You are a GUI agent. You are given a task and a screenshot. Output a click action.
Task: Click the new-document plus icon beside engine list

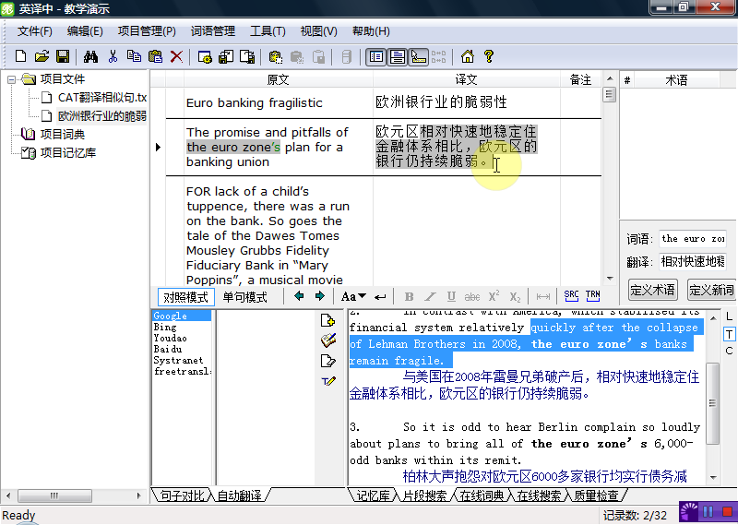328,320
